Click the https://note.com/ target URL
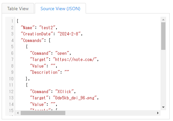 (75, 59)
